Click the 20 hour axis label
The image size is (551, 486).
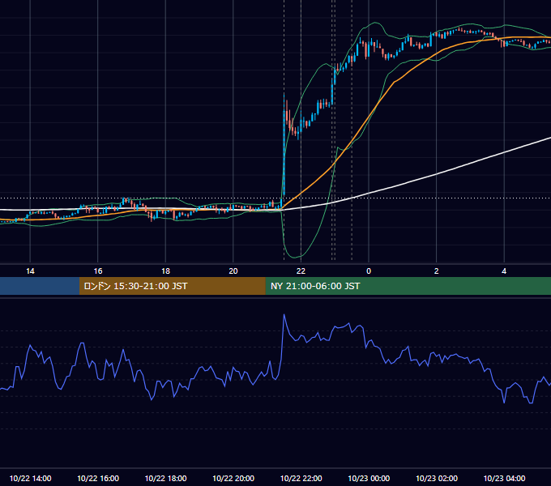point(233,271)
